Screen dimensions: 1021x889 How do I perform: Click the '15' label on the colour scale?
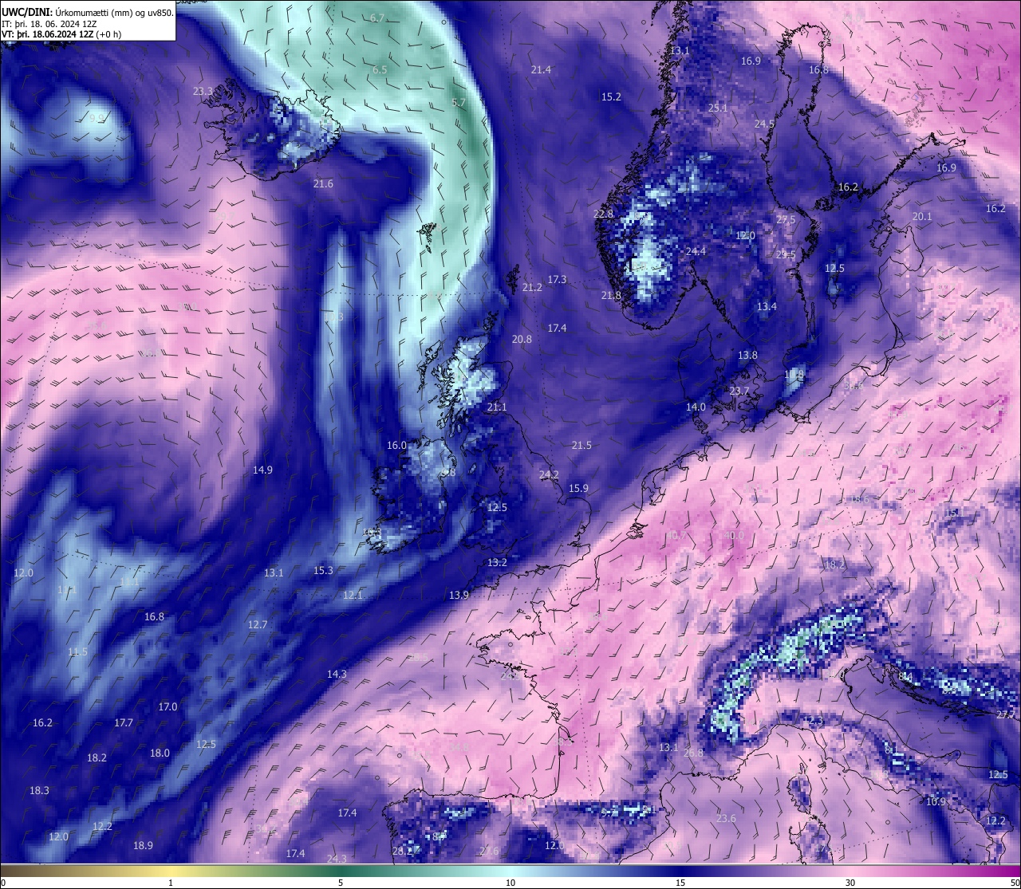(x=680, y=883)
